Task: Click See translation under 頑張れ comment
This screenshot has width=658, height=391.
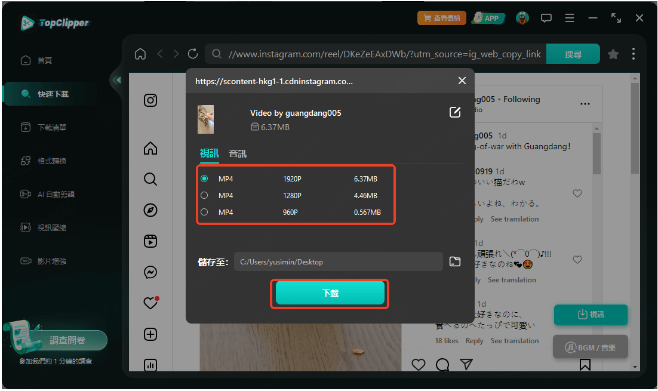Action: tap(512, 280)
